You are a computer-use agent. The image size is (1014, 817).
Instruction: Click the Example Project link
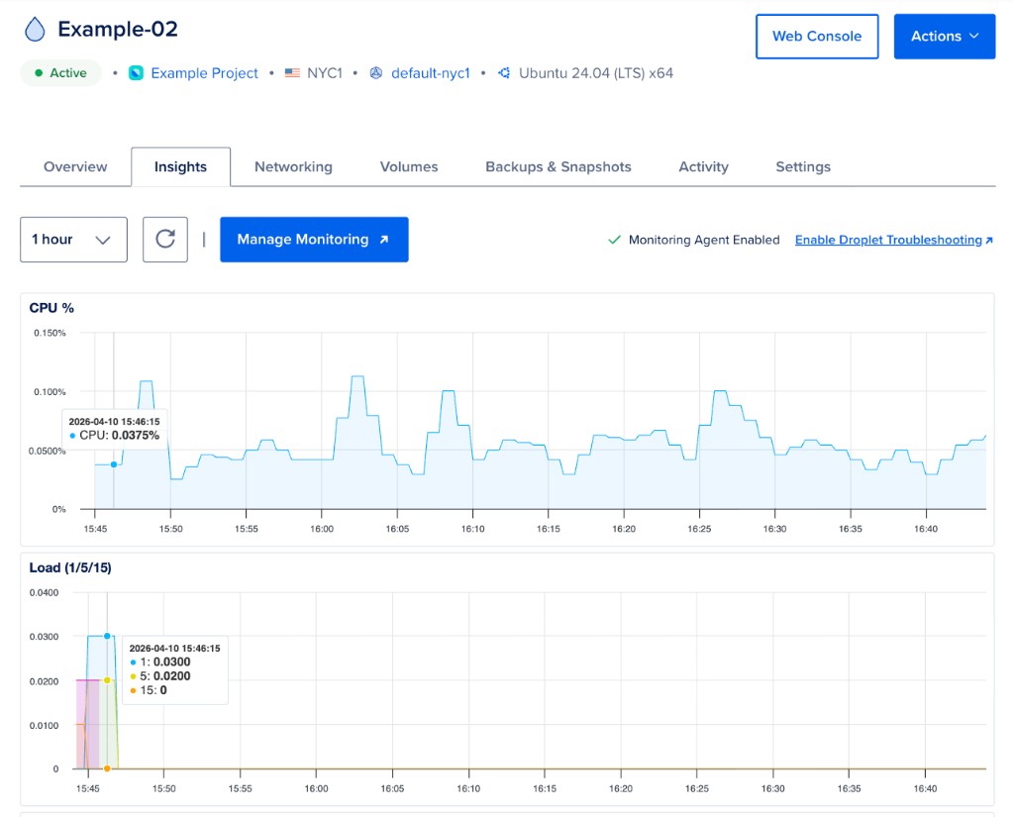click(x=204, y=73)
